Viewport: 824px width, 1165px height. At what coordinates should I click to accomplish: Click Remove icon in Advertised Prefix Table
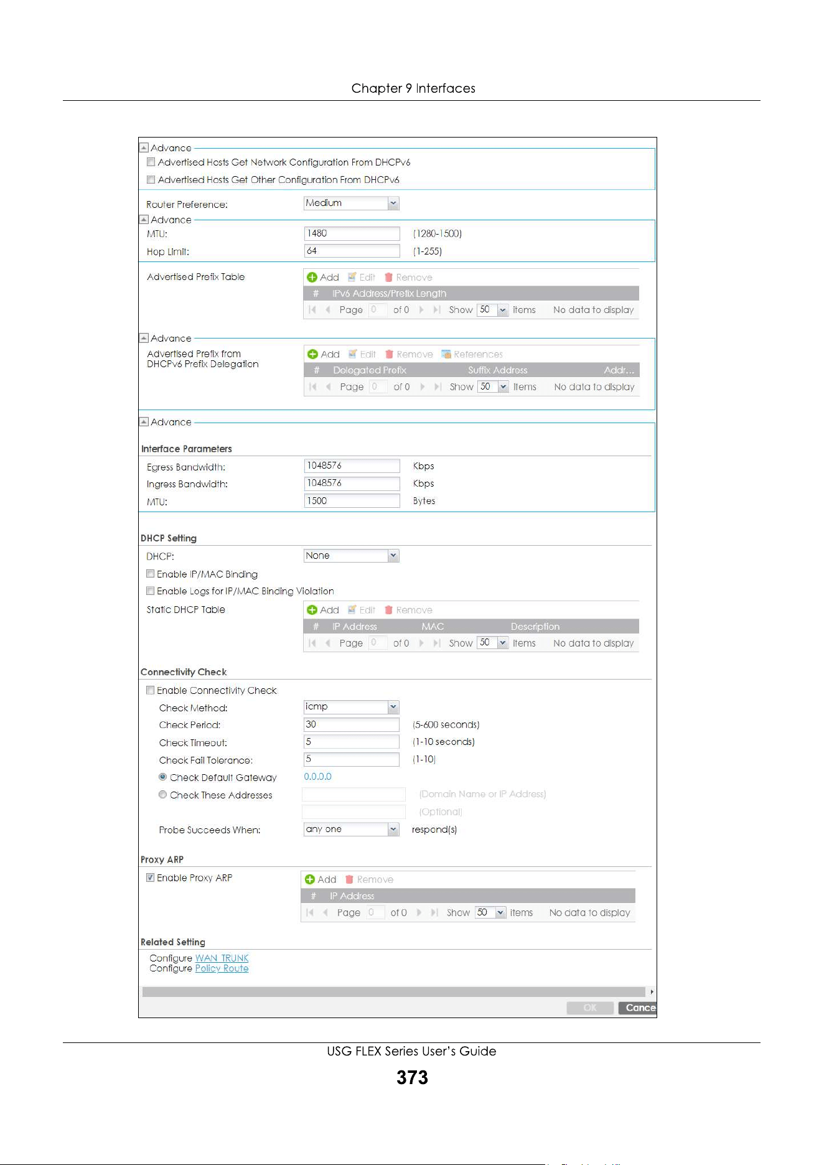pos(388,277)
